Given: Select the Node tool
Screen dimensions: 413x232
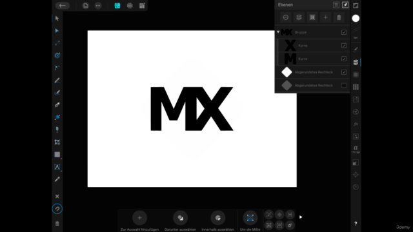Looking at the screenshot, I should (57, 31).
